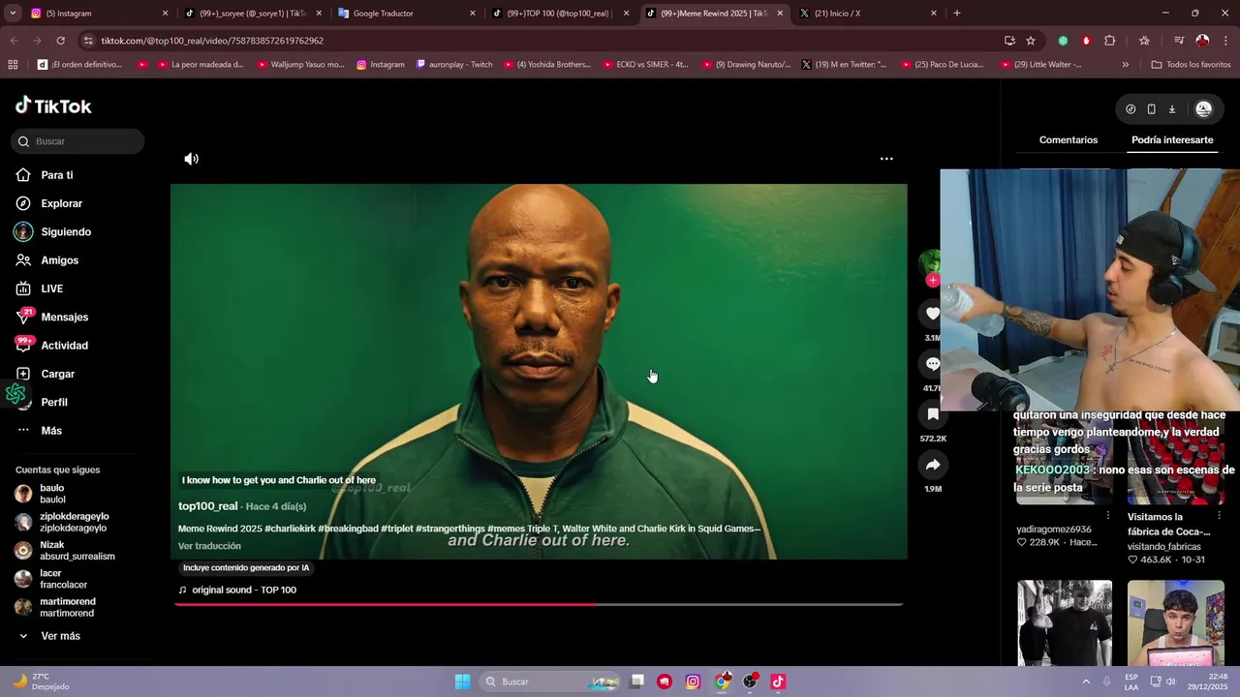Viewport: 1240px width, 697px height.
Task: Open the Siguiendo feed
Action: coord(66,232)
